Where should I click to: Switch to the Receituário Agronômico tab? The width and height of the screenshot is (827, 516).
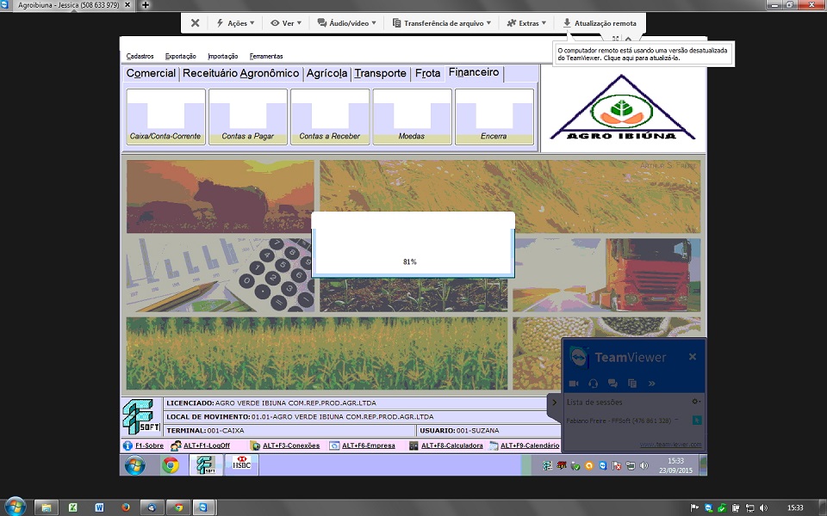(240, 73)
